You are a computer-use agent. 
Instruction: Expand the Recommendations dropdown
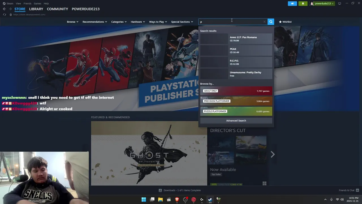tap(95, 22)
